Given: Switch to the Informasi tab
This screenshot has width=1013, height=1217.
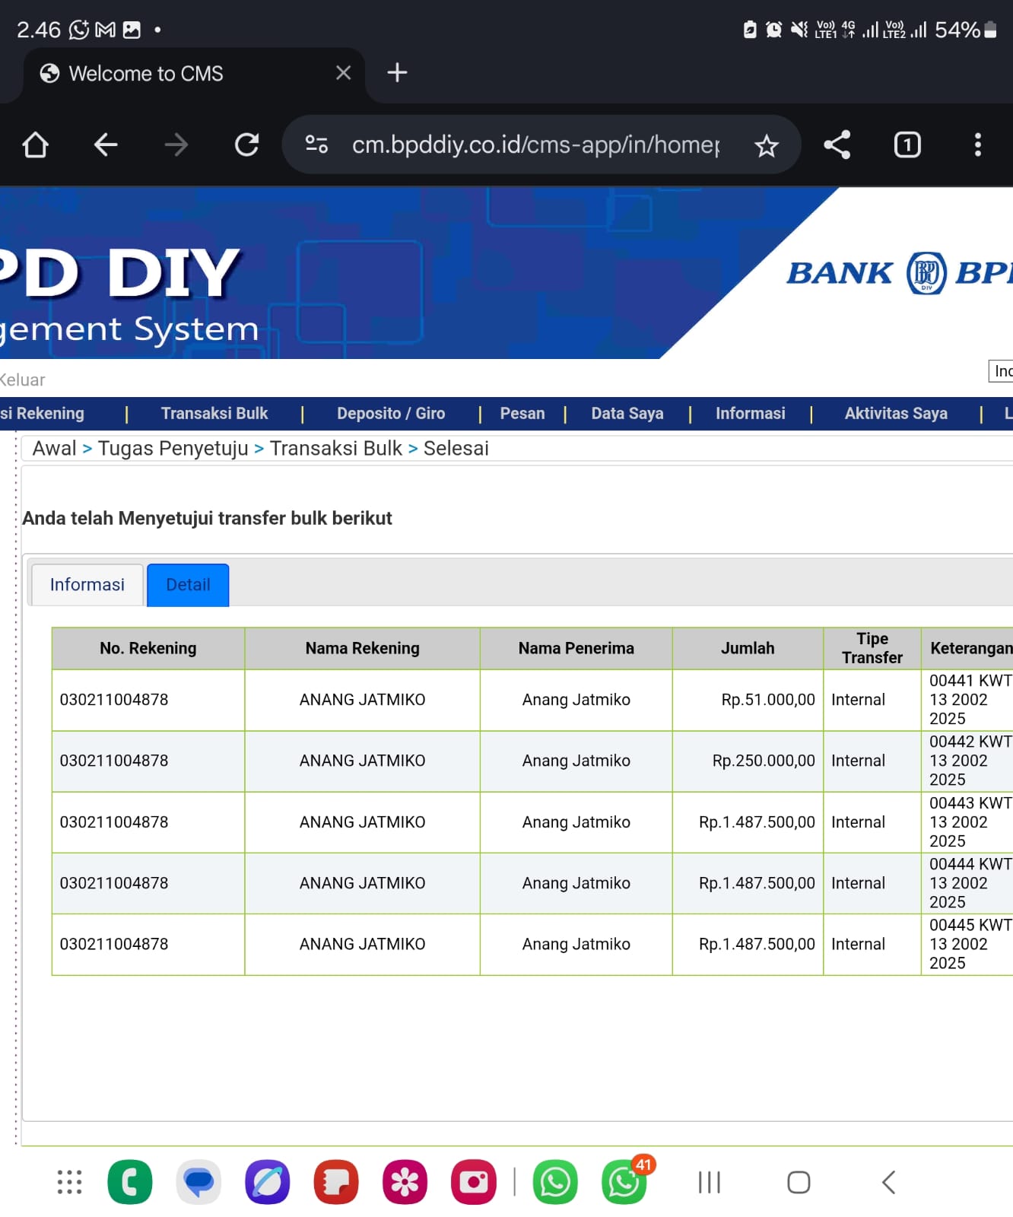Looking at the screenshot, I should pos(87,585).
